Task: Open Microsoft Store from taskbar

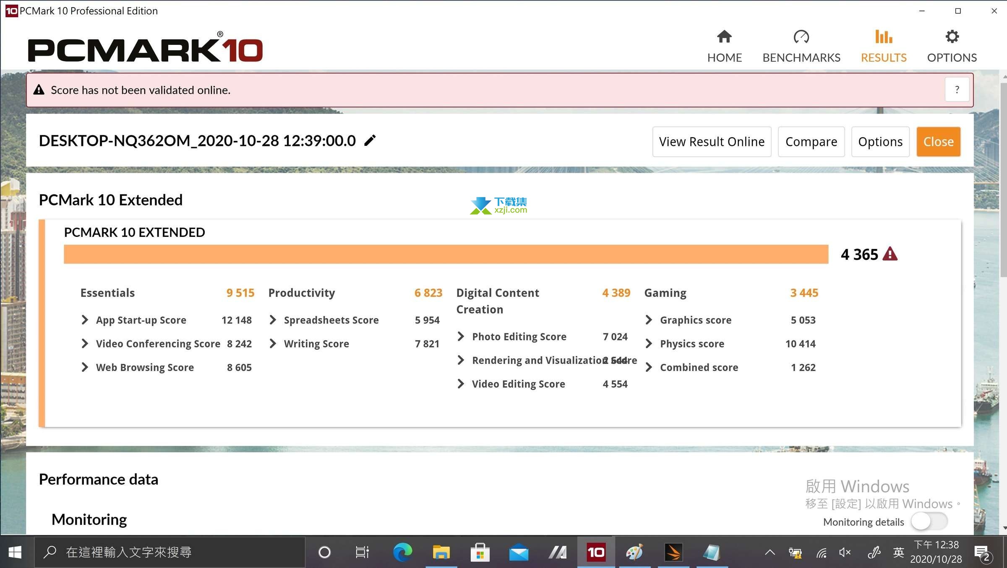Action: click(x=480, y=552)
